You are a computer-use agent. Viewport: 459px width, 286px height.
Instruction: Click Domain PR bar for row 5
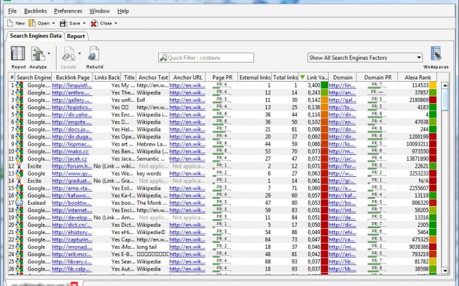tap(377, 115)
